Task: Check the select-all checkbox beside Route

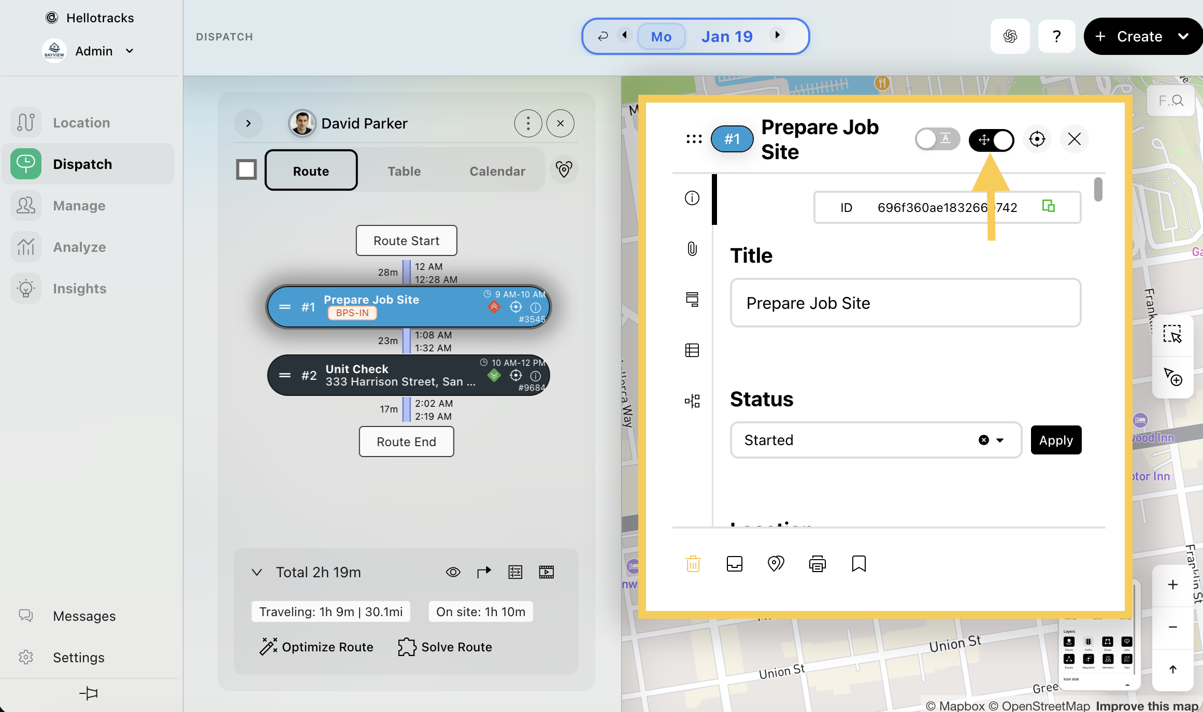Action: 246,169
